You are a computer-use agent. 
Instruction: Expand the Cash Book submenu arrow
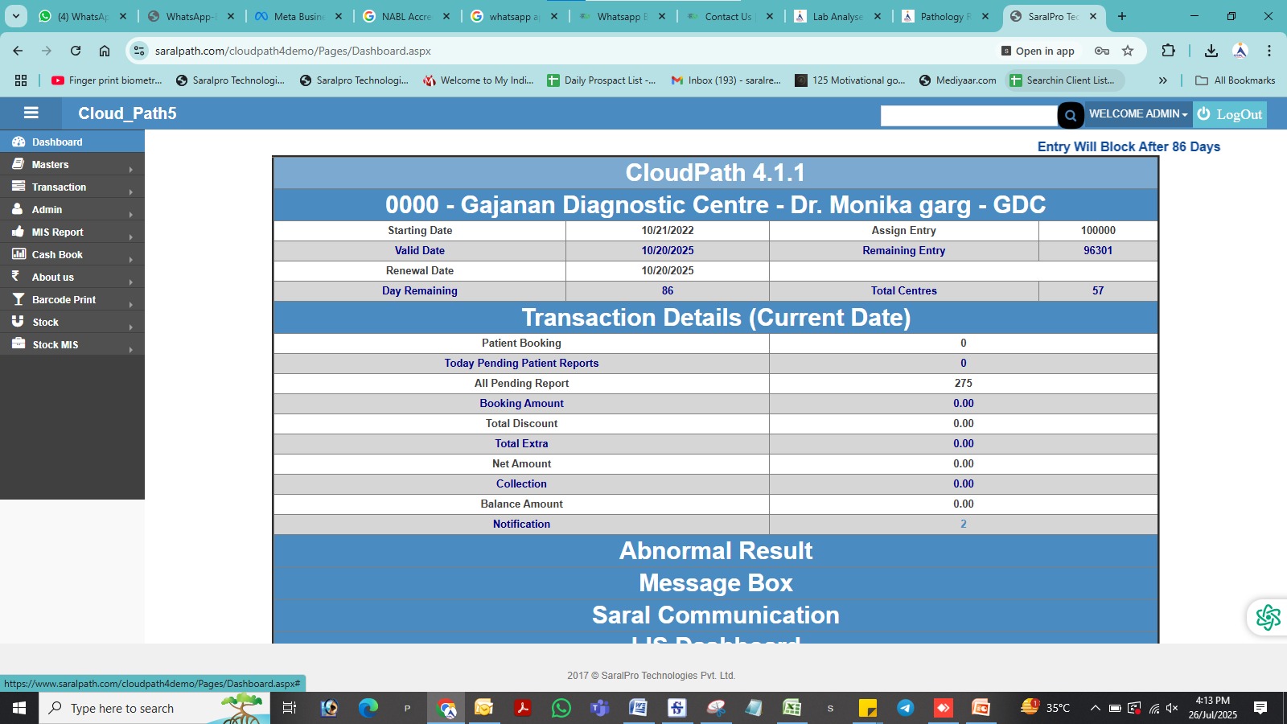[131, 259]
